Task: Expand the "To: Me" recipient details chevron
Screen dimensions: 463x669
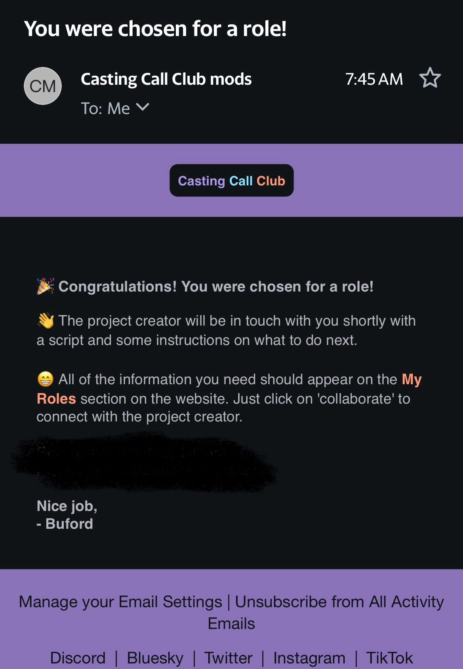Action: tap(143, 107)
